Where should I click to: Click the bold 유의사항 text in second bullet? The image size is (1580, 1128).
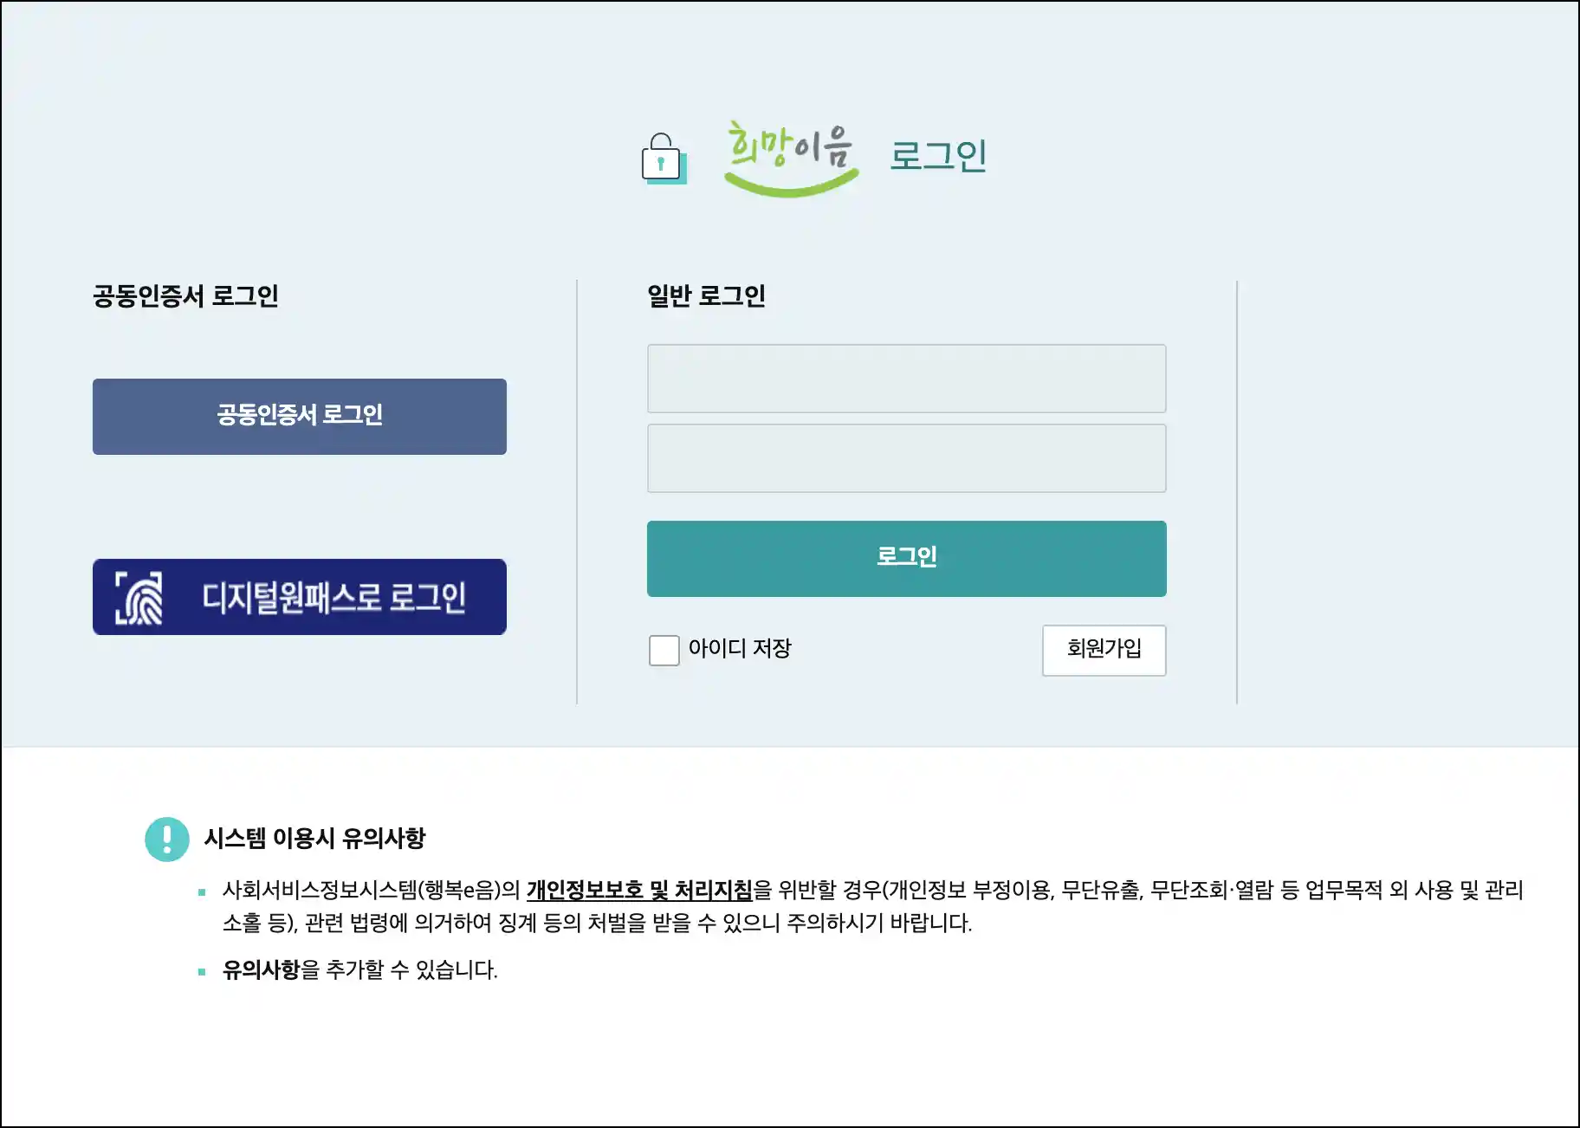[261, 969]
